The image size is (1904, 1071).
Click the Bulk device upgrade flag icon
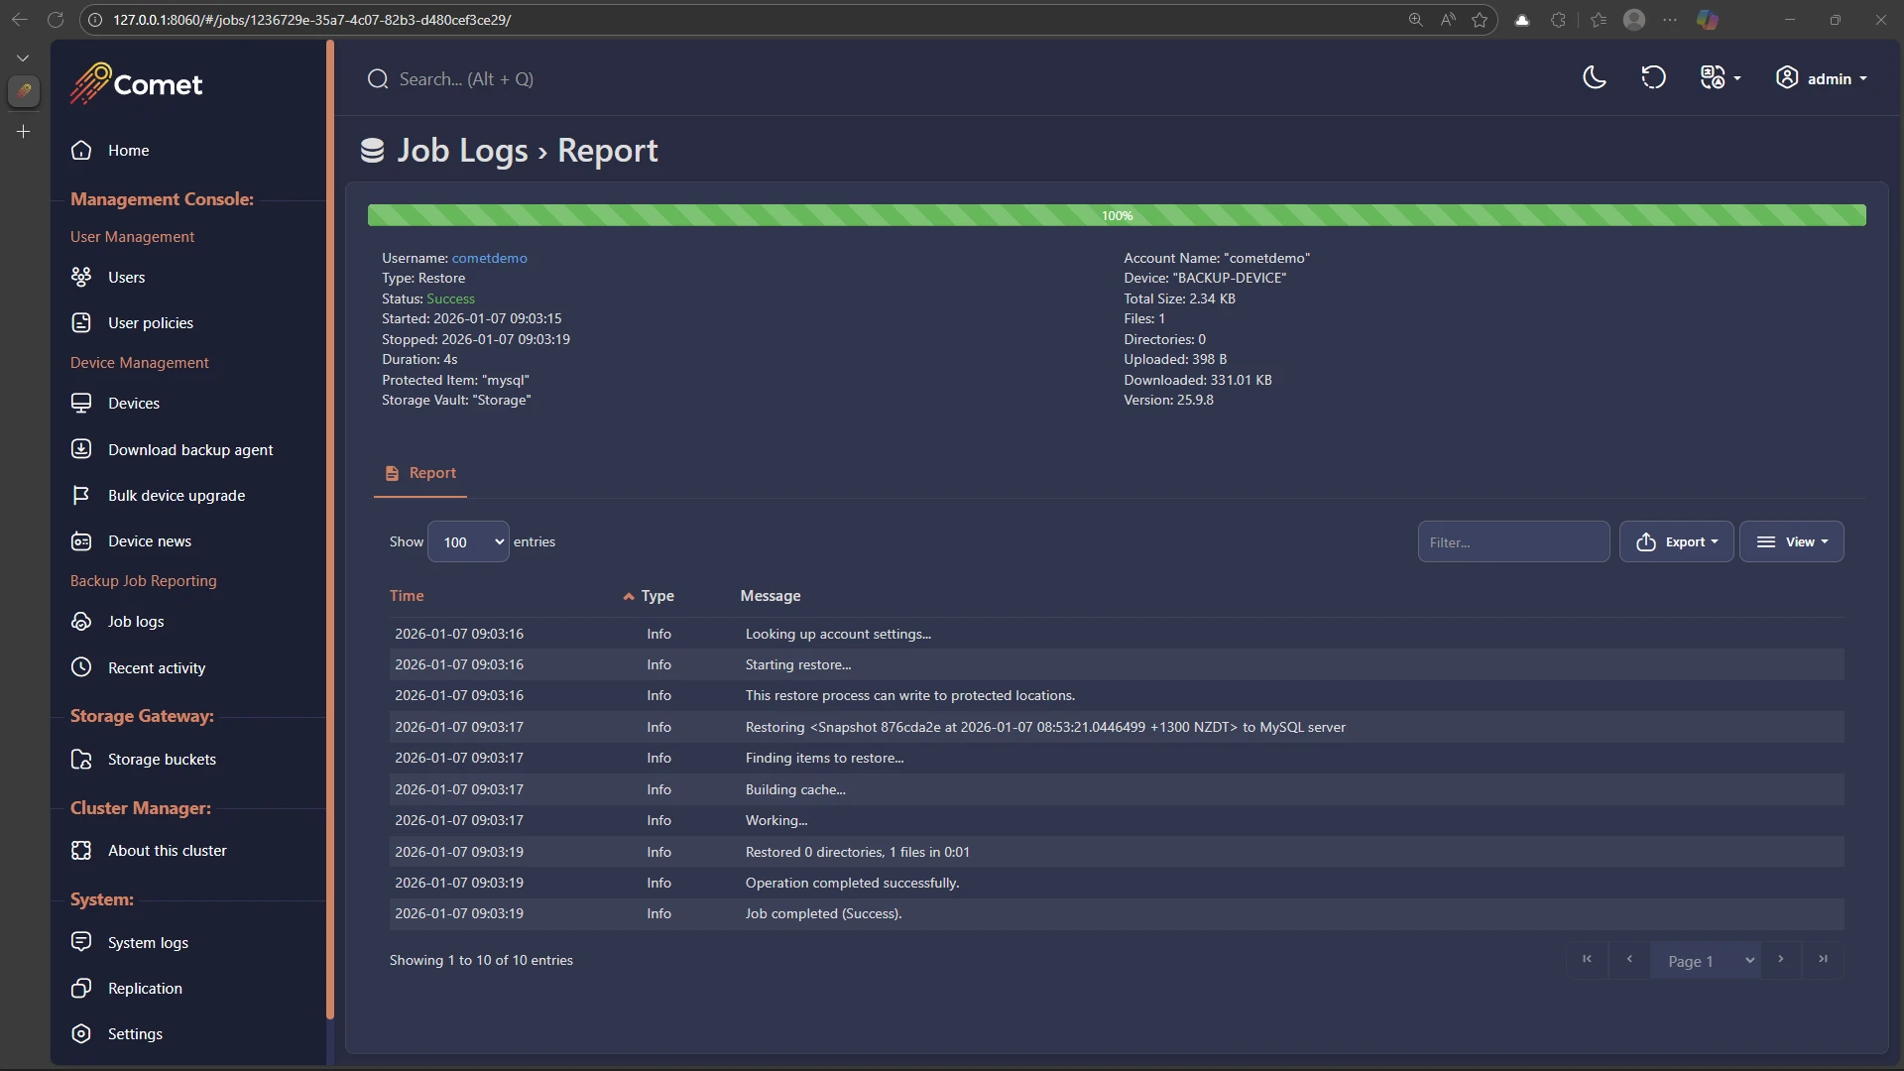(x=81, y=495)
